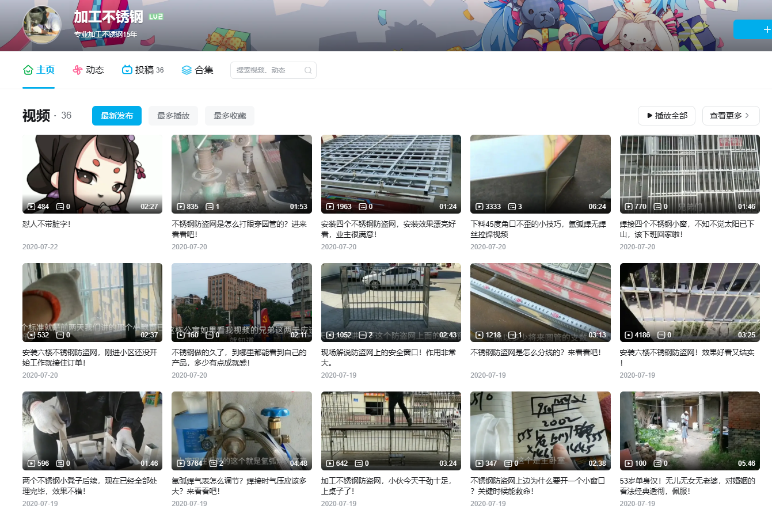
Task: Open thumbnail of 氩弧焊气表怎么调节 video
Action: (242, 431)
